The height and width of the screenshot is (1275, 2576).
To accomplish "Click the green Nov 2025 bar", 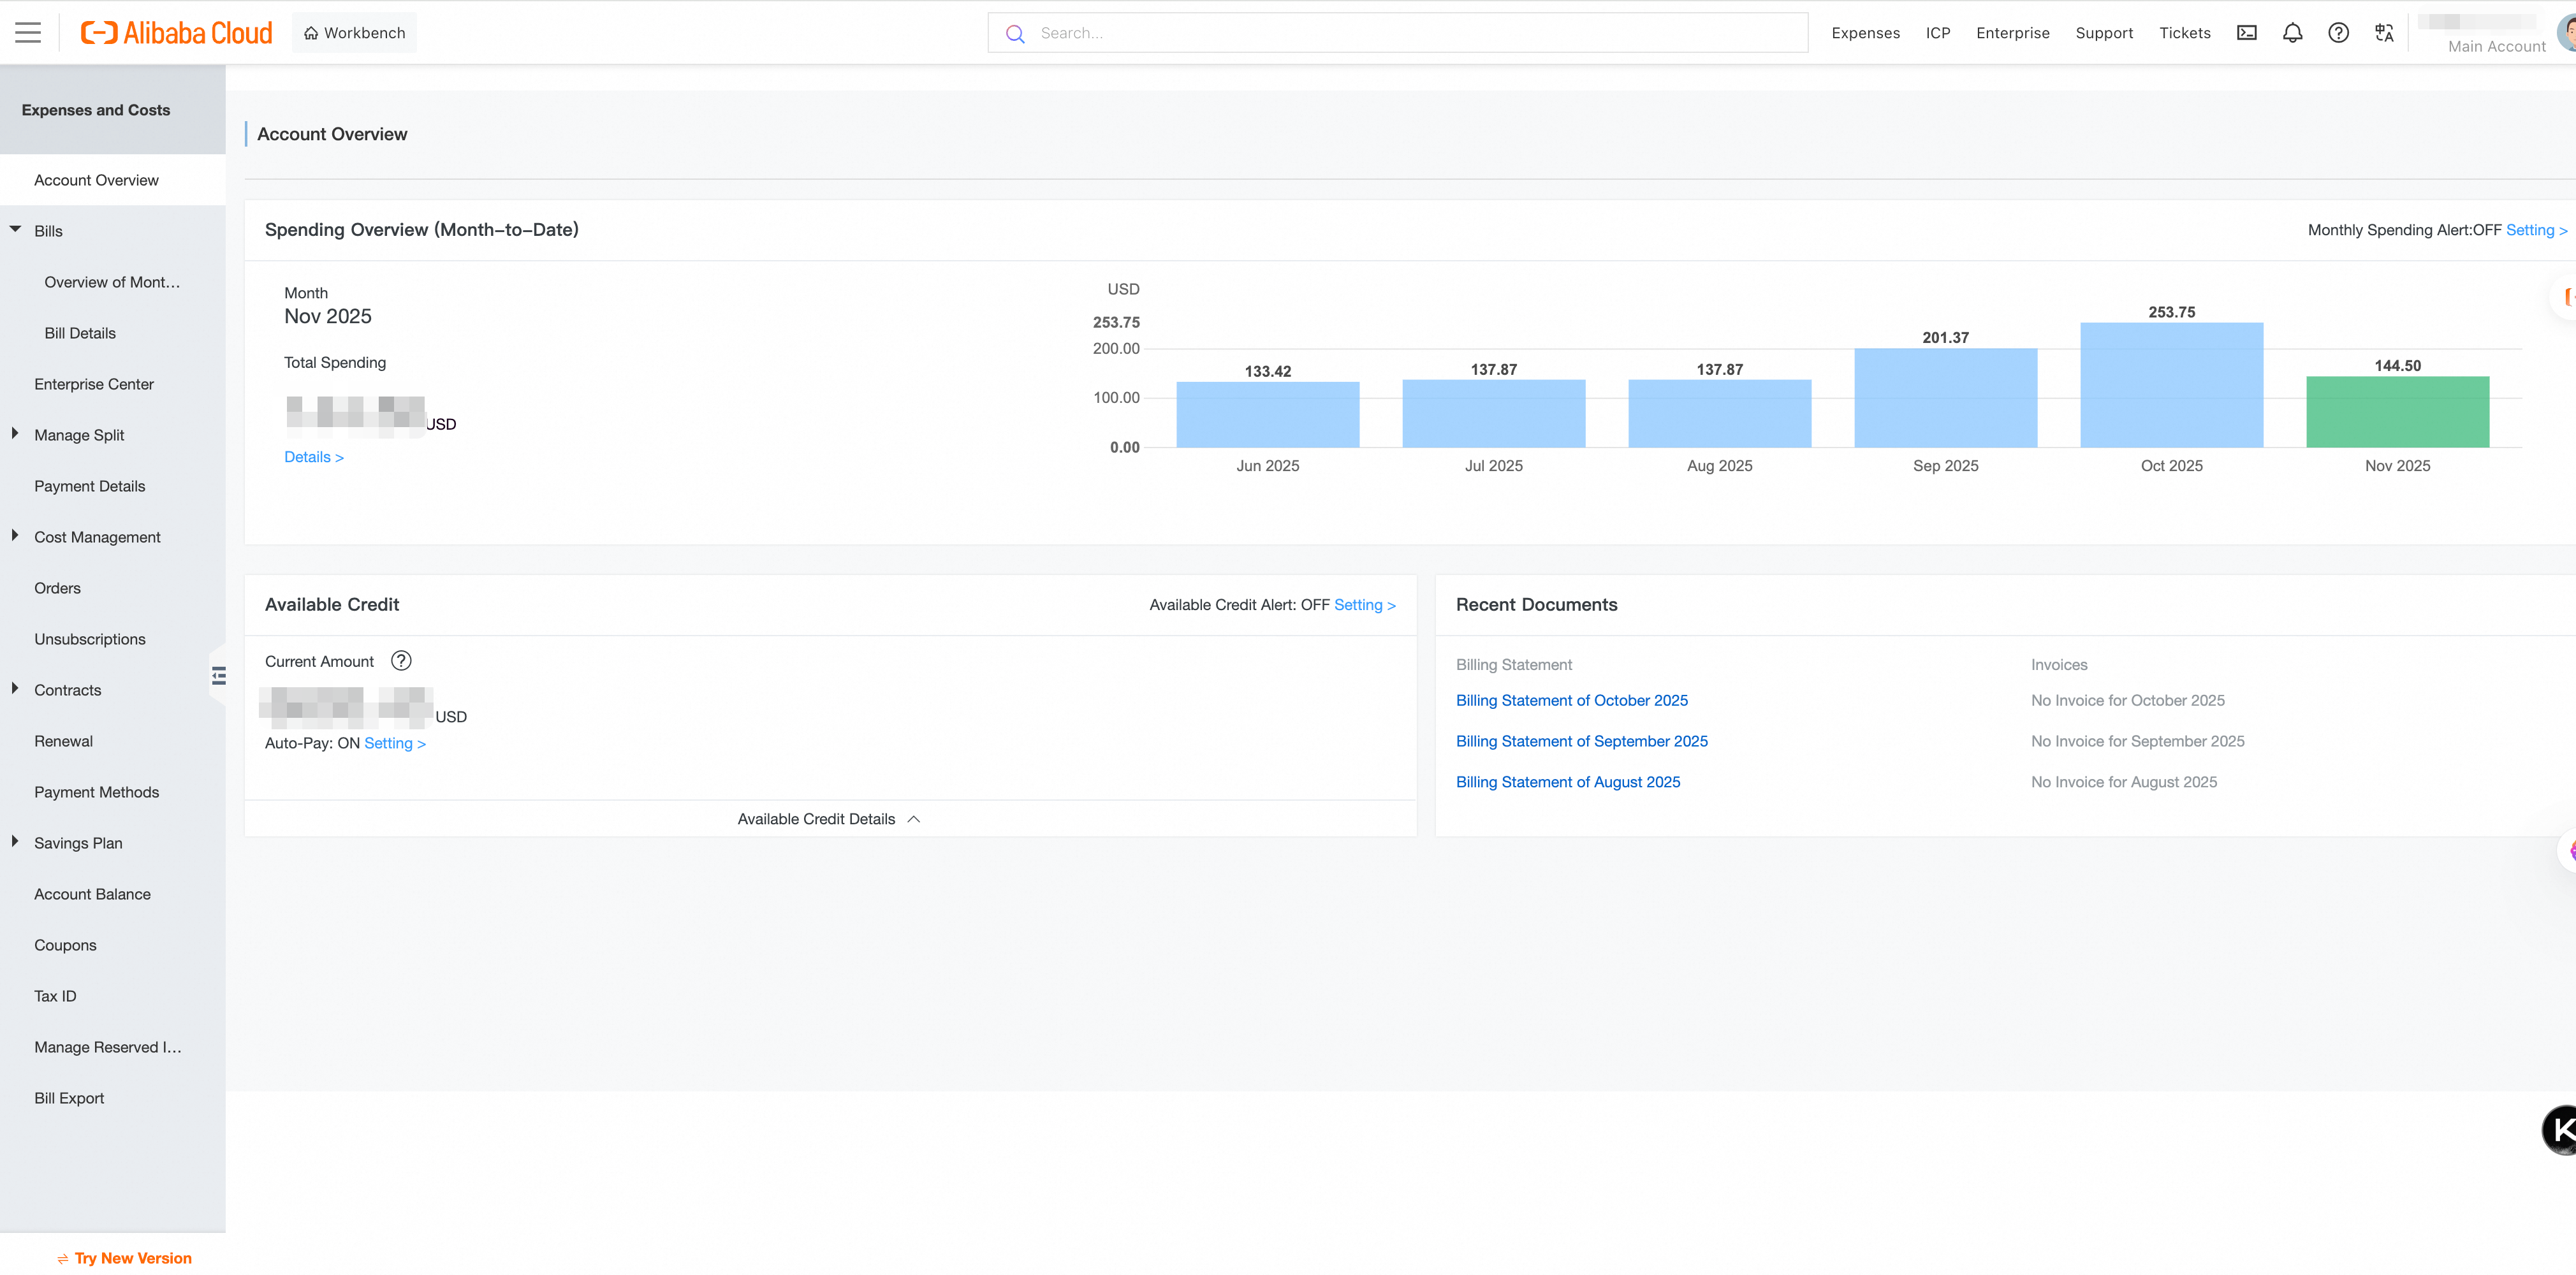I will (2397, 412).
